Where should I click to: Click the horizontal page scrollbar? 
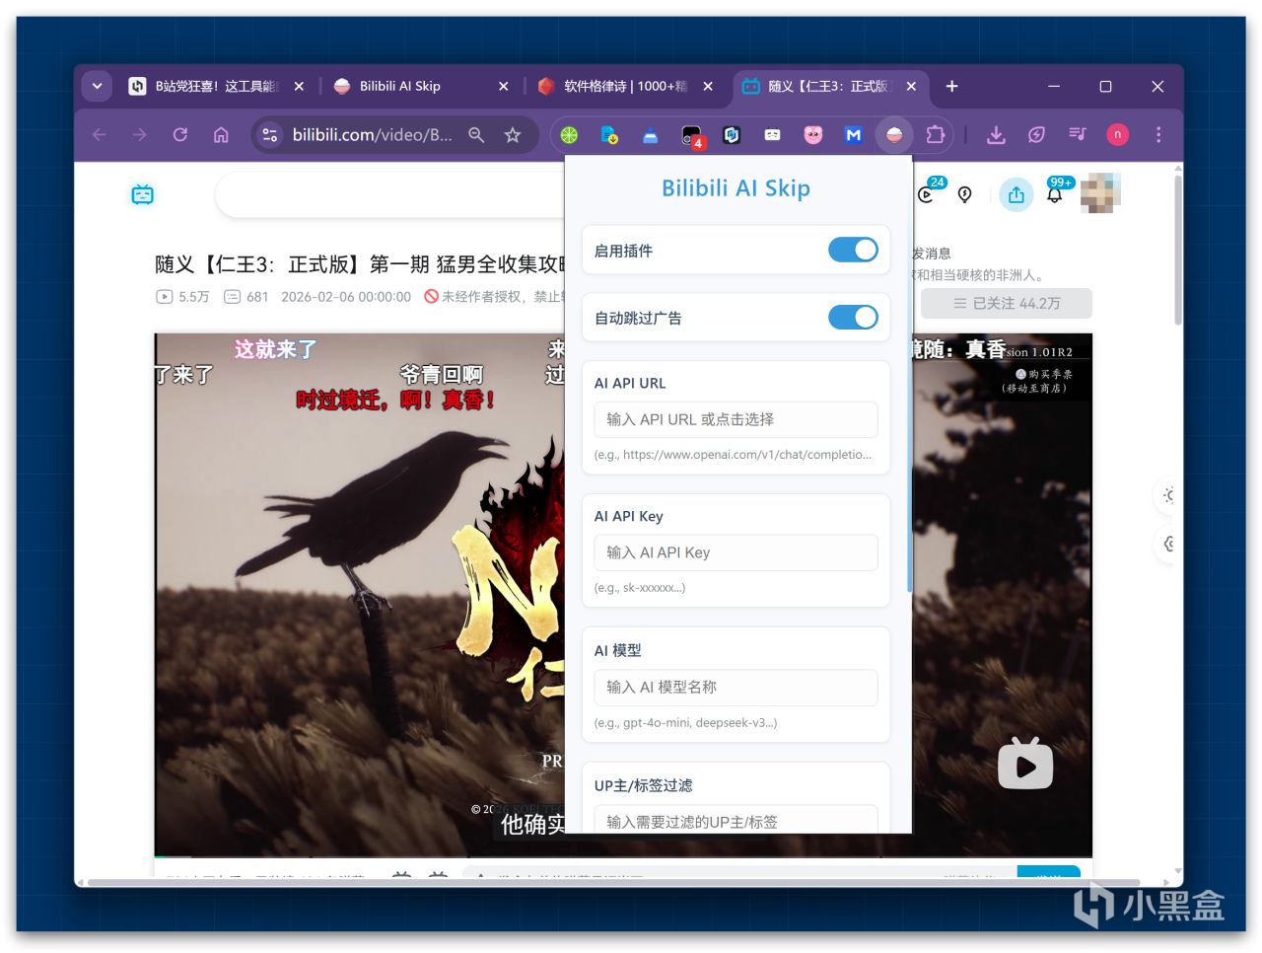point(613,882)
